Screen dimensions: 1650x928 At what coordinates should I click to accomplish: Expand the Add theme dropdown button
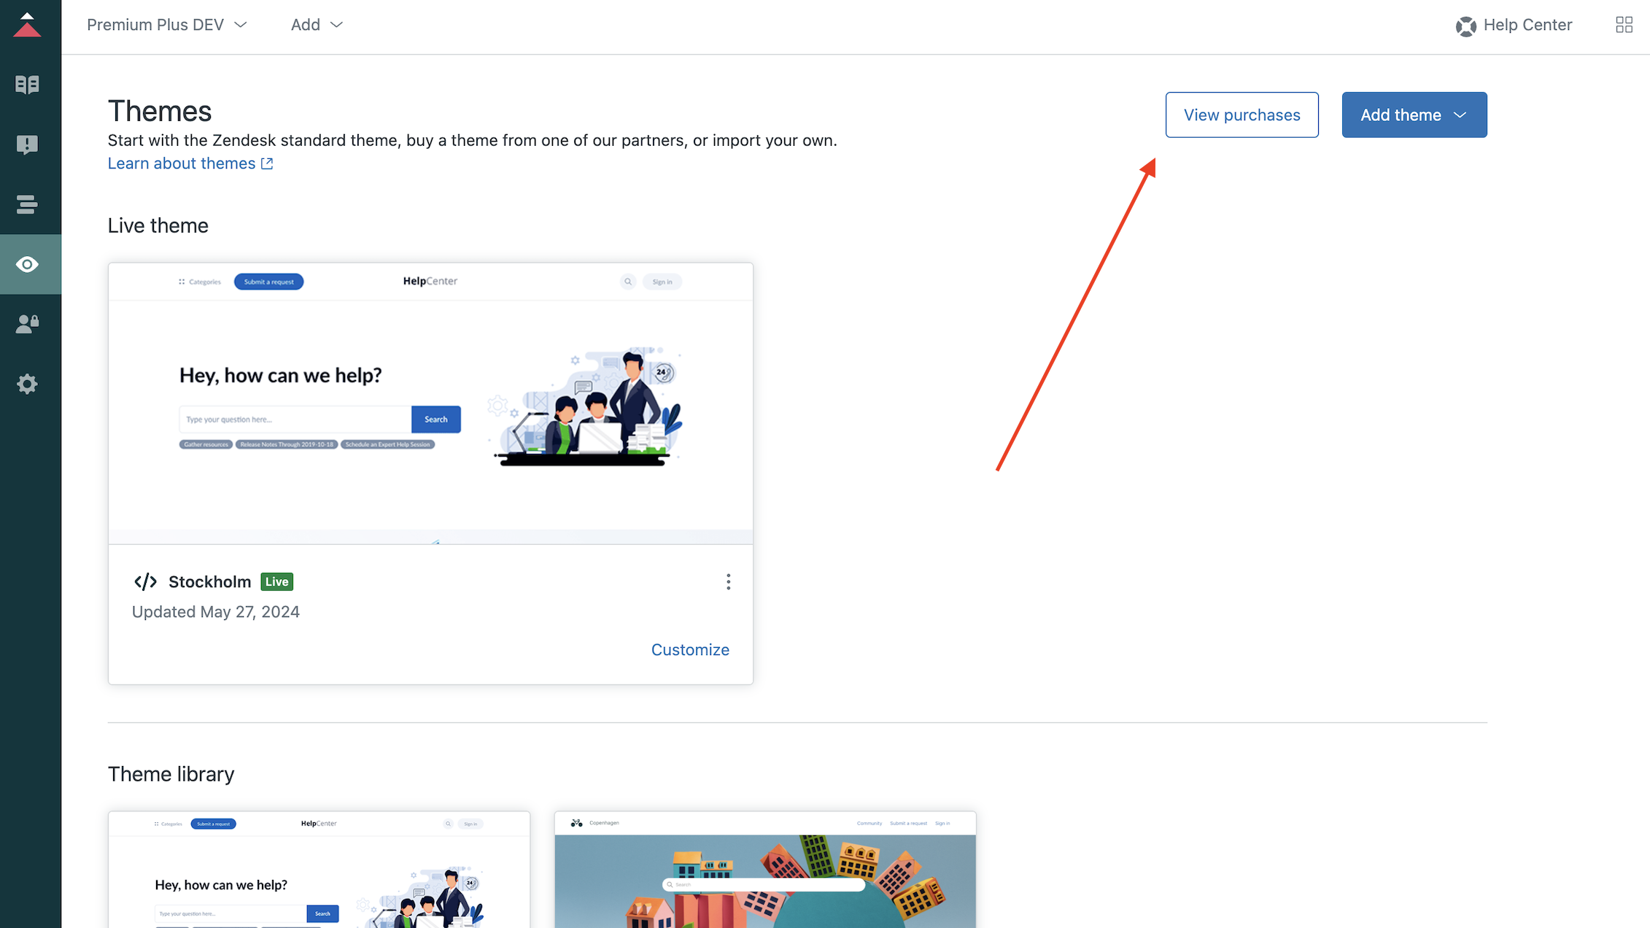click(x=1414, y=115)
